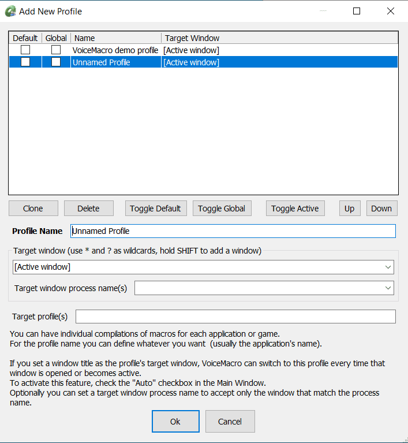This screenshot has height=443, width=408.
Task: Close the Add New Profile dialog
Action: pos(391,11)
